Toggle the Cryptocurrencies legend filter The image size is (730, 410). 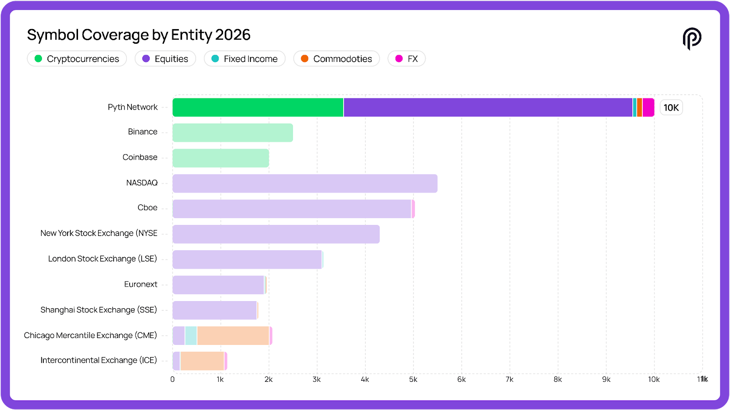pyautogui.click(x=77, y=59)
